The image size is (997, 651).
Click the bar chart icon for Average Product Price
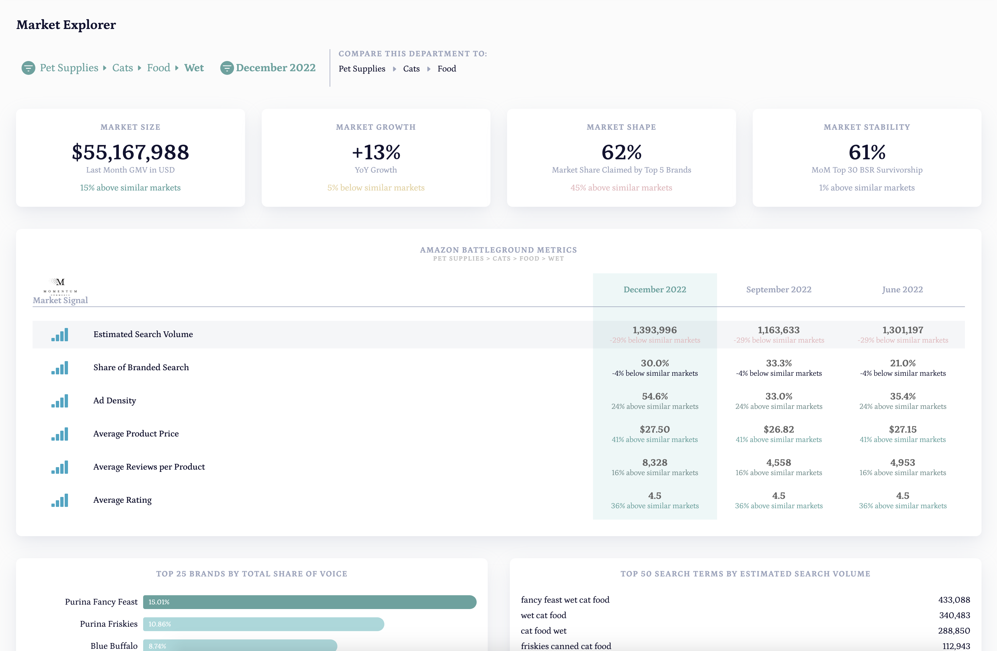coord(59,434)
